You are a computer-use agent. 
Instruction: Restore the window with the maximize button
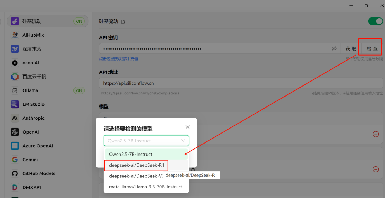366,5
